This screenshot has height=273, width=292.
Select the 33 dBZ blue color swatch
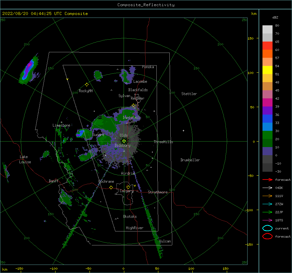click(x=267, y=118)
